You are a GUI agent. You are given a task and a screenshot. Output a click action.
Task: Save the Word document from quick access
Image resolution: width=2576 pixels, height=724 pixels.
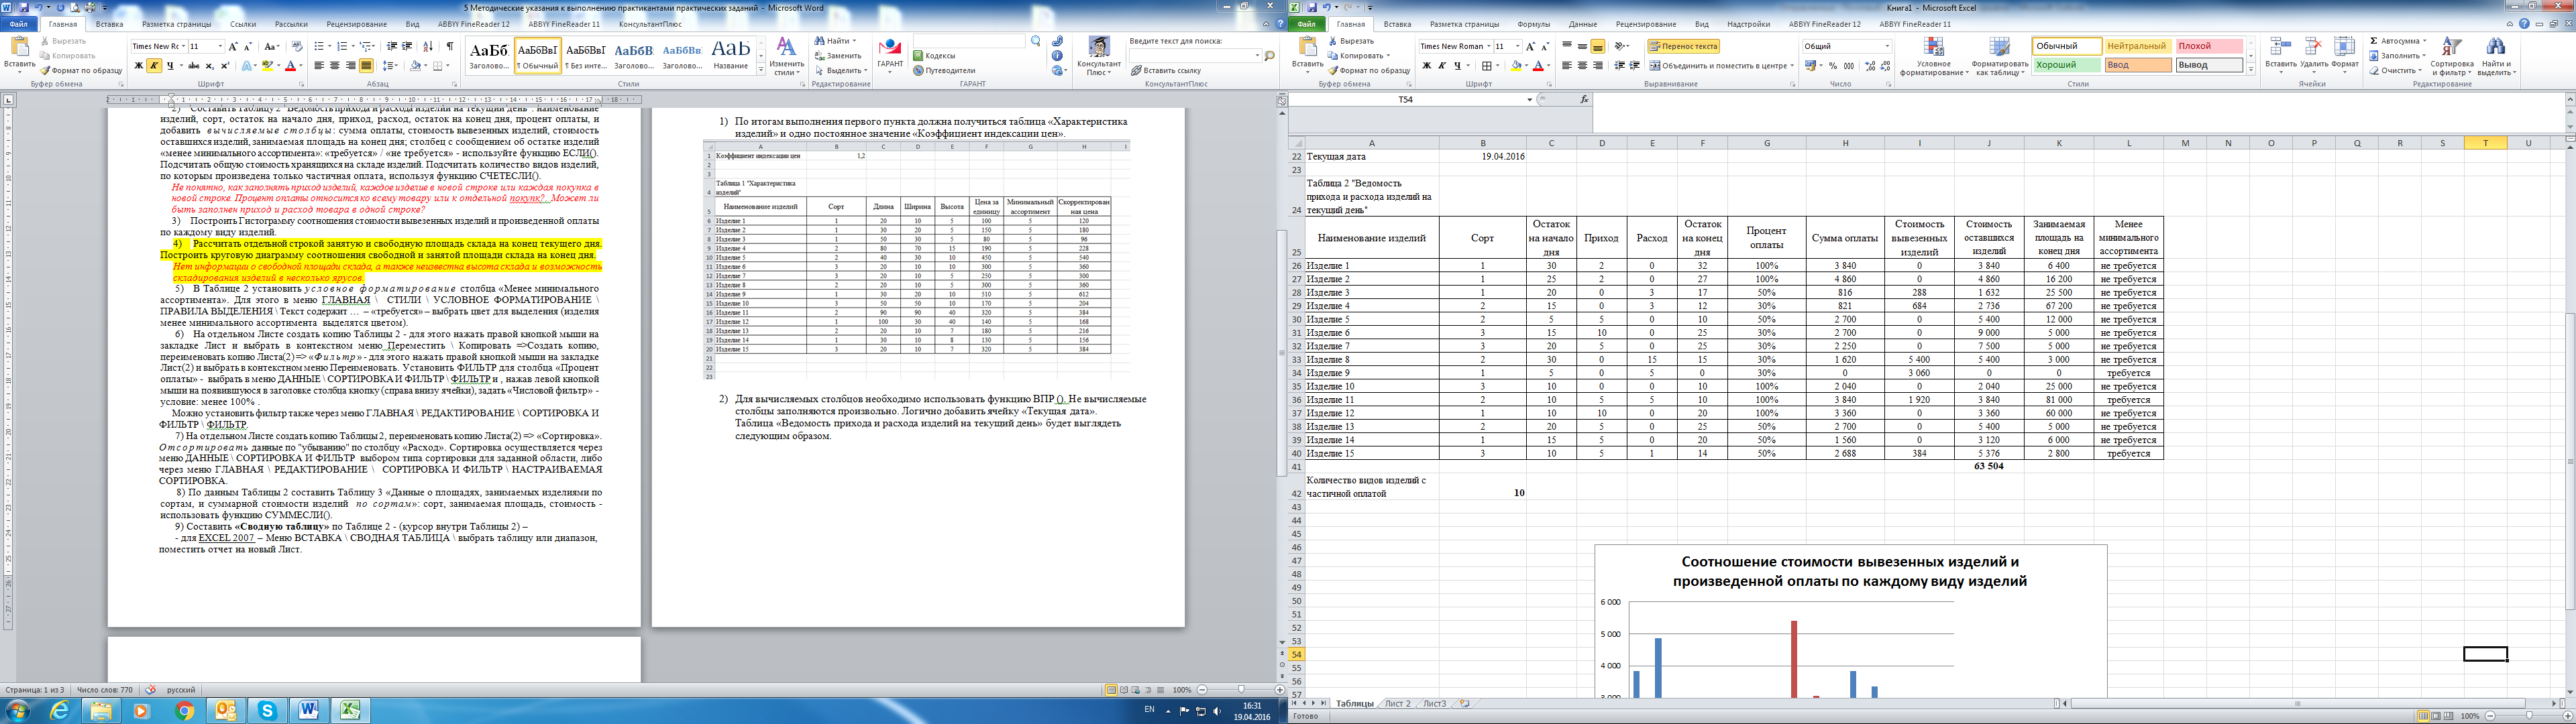coord(24,7)
